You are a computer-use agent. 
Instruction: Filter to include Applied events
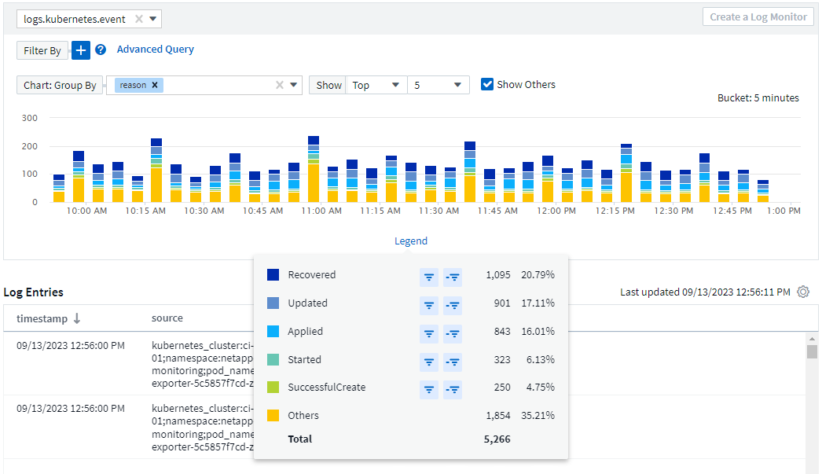tap(429, 333)
